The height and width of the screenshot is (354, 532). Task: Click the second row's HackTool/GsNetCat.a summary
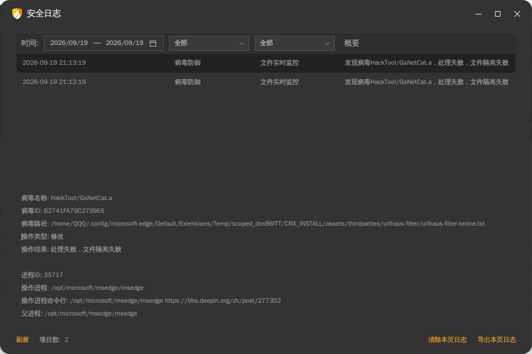point(427,82)
